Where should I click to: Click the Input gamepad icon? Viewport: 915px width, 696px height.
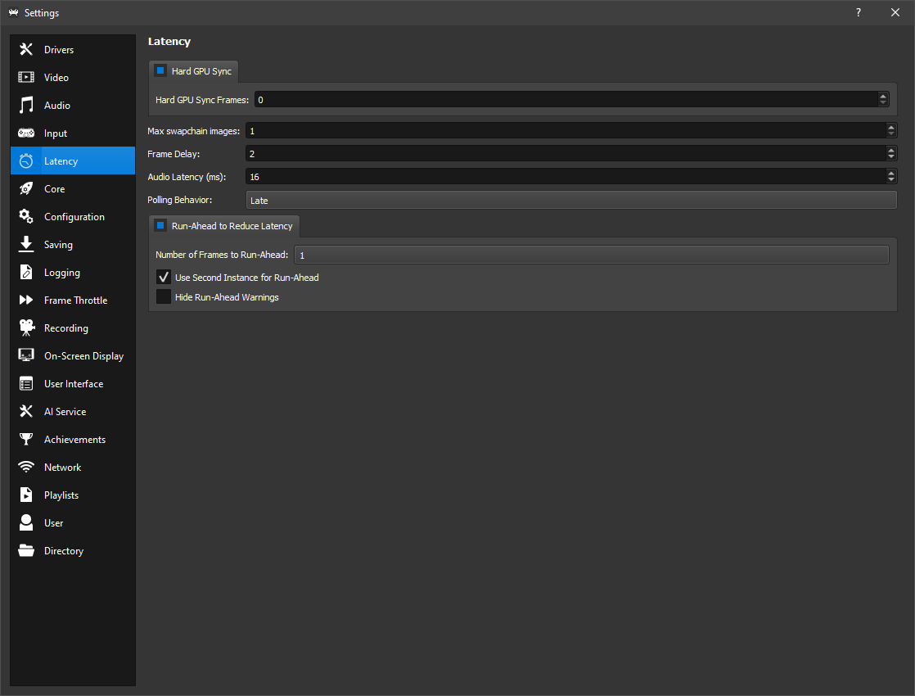point(26,133)
